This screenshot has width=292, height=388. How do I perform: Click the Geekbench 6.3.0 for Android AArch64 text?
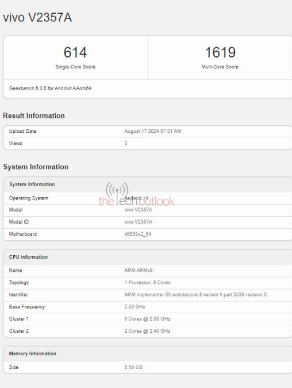(50, 89)
